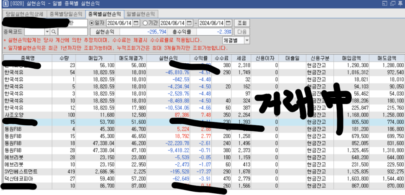The width and height of the screenshot is (405, 195).
Task: Click the detach window icon in title bar
Action: tap(385, 3)
